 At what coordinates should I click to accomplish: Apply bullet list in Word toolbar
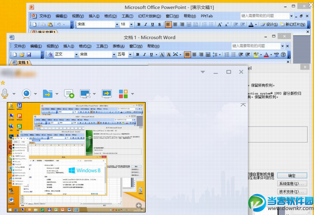tap(233, 55)
